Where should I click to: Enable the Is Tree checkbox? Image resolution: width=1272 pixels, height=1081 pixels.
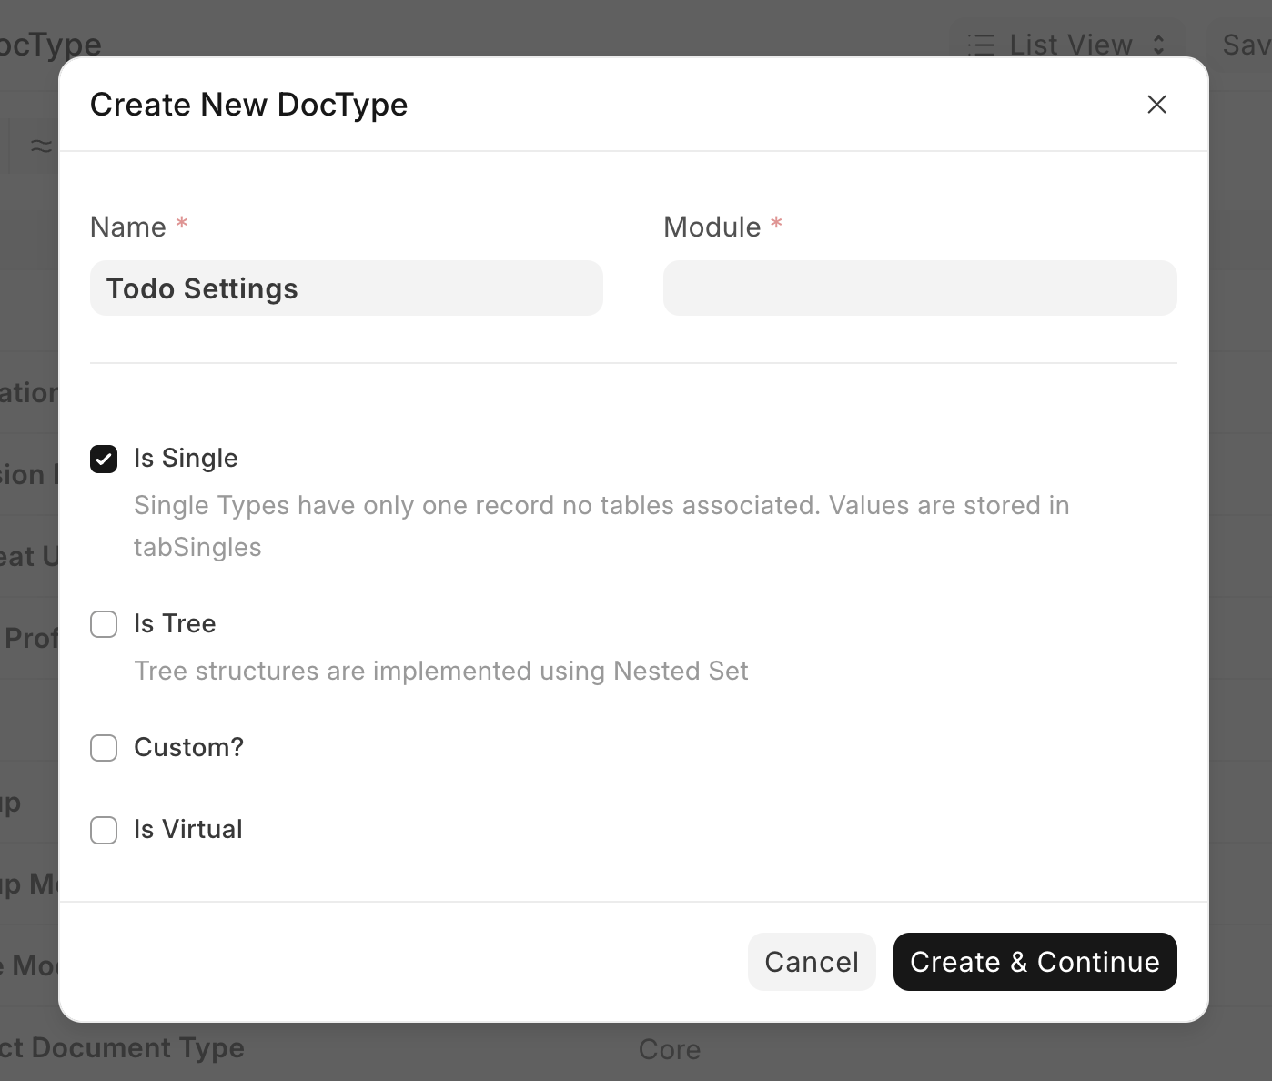104,624
